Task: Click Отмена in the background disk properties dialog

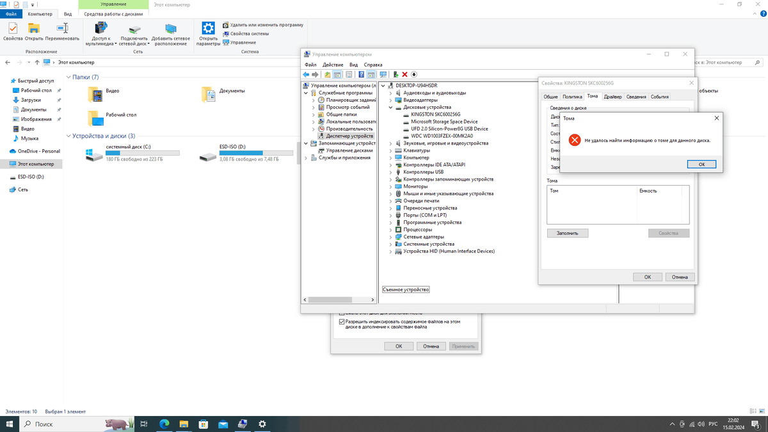Action: [x=431, y=346]
